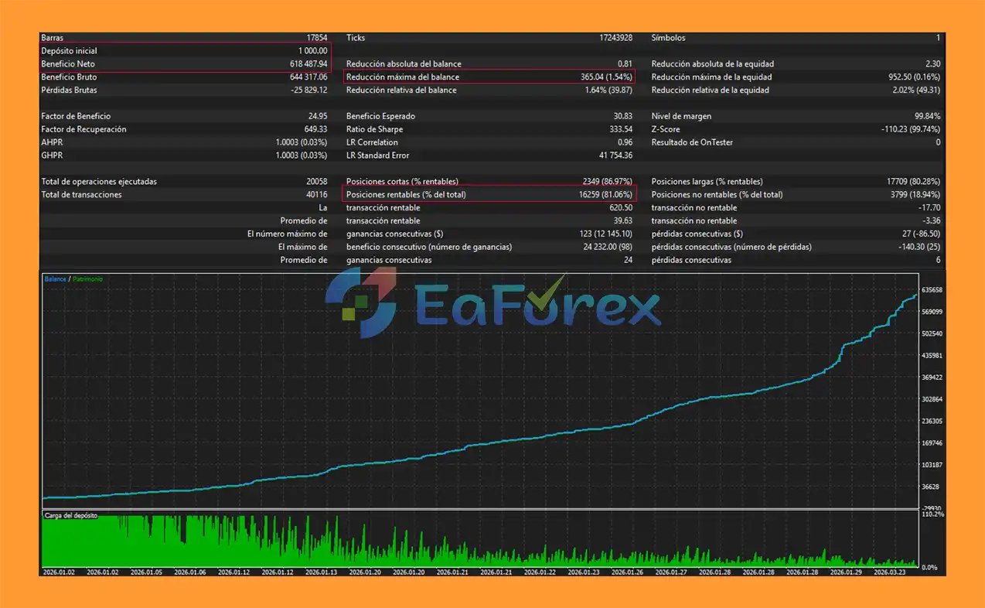Select the Posiciones largas (% rentables) label
This screenshot has height=608, width=985.
pos(707,182)
